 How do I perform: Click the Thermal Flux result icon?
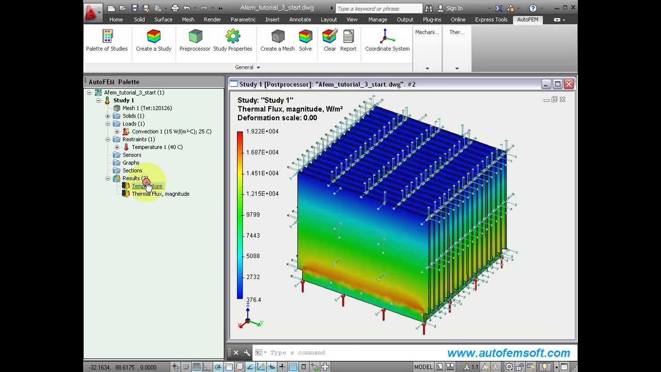(x=125, y=194)
